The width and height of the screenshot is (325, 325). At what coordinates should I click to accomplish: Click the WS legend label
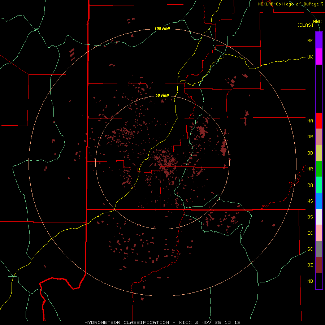[x=310, y=201]
